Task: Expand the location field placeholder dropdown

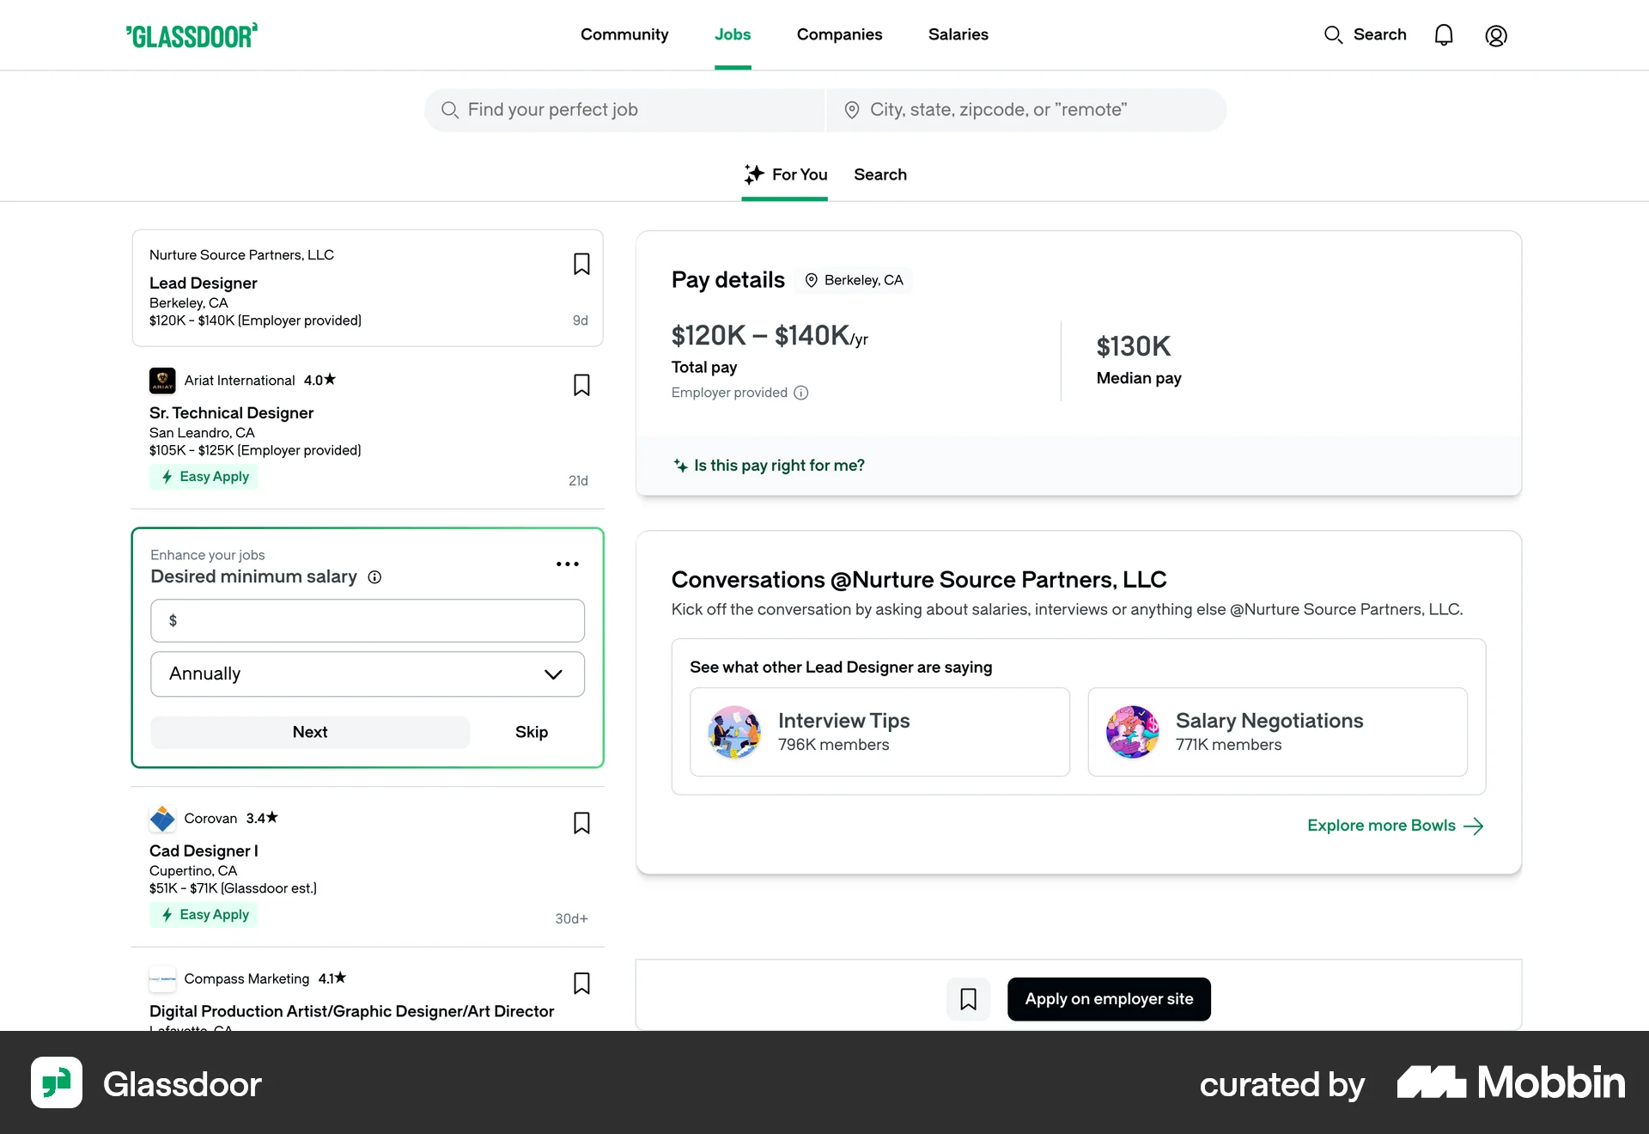Action: [x=1027, y=109]
